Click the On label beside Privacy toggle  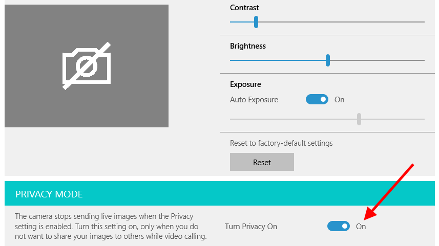coord(361,226)
